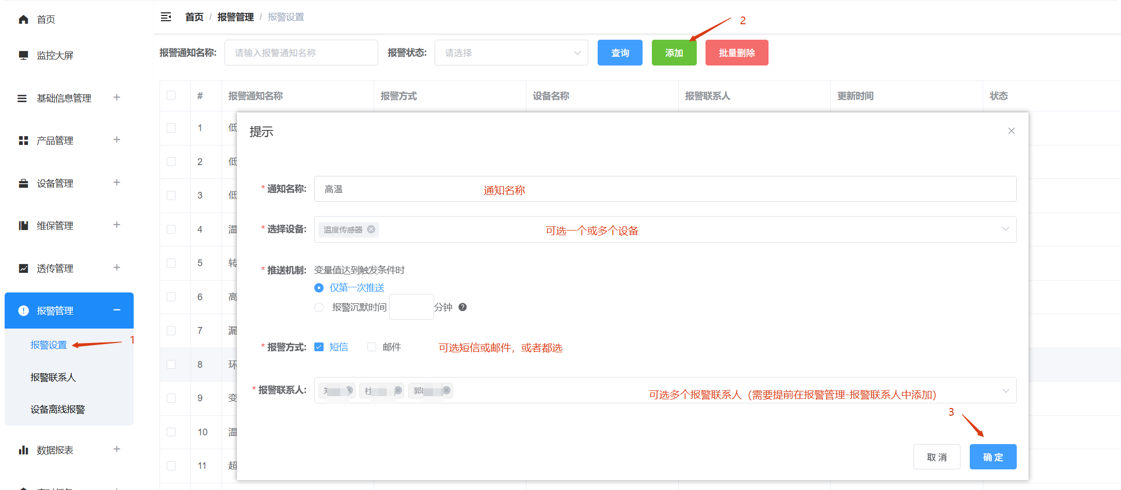Uncheck the 短信 alarm method checkbox

319,347
